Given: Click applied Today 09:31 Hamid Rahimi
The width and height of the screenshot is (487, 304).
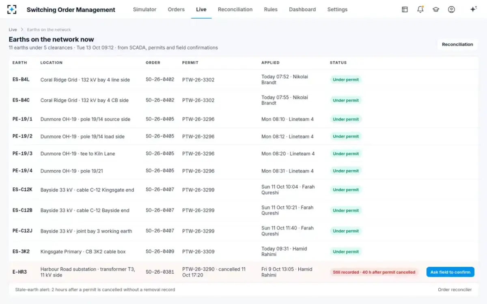Looking at the screenshot, I should point(284,252).
